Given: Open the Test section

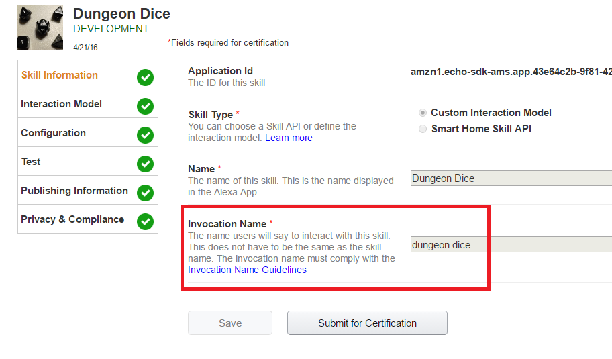Looking at the screenshot, I should click(31, 162).
